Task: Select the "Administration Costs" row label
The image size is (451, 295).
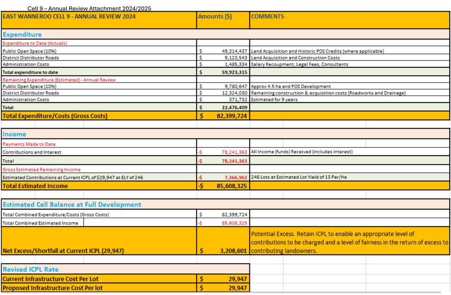Action: coord(24,64)
